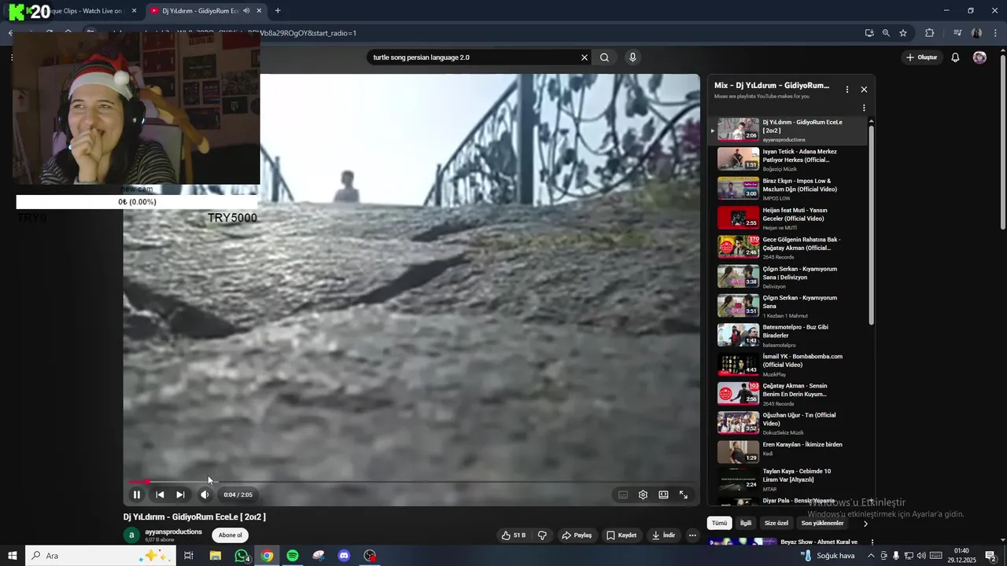Select the Tümü filter chip

719,523
